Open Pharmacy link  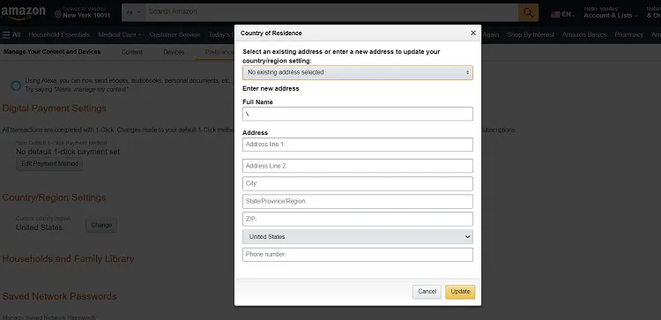[629, 34]
